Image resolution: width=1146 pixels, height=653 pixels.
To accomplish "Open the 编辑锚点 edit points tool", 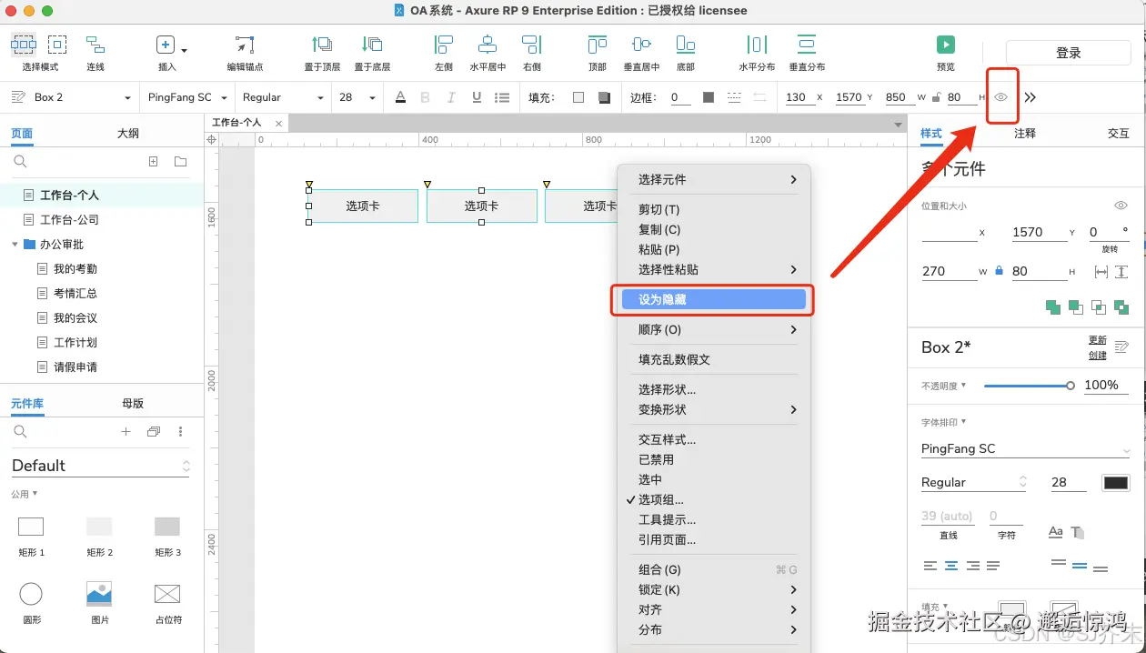I will click(245, 45).
